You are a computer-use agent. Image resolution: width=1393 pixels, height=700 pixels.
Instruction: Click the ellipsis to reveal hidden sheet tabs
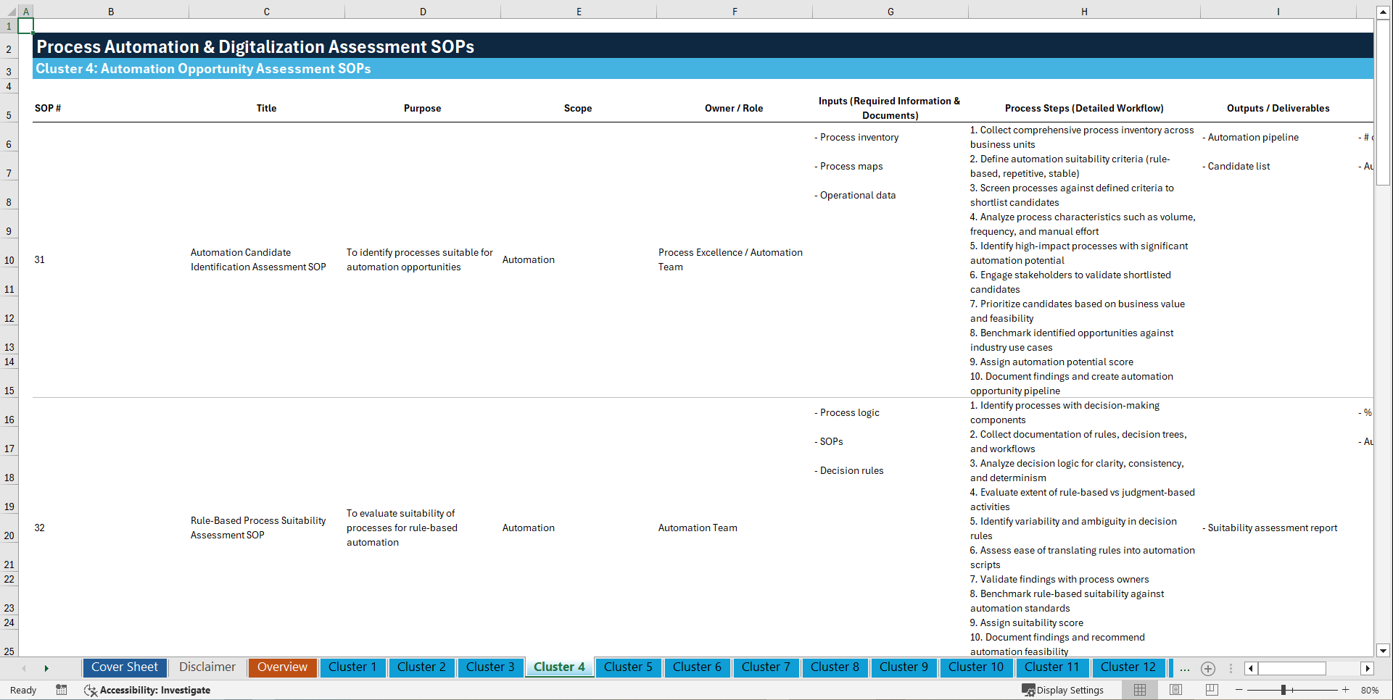[1184, 668]
